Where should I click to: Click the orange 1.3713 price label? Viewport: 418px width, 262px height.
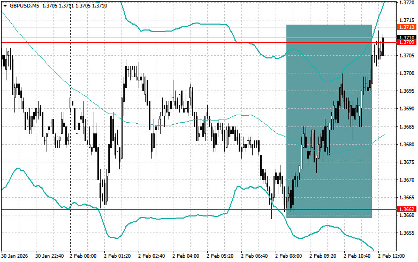(405, 27)
